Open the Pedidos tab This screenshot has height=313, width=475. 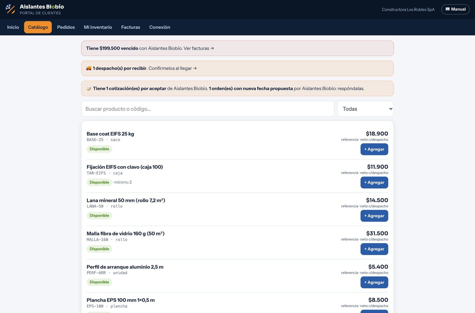pyautogui.click(x=66, y=27)
